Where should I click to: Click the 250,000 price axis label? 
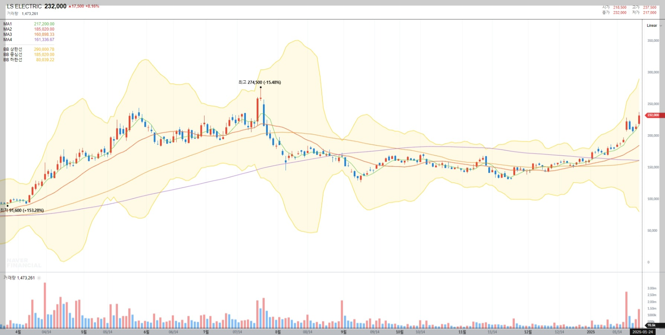click(653, 104)
